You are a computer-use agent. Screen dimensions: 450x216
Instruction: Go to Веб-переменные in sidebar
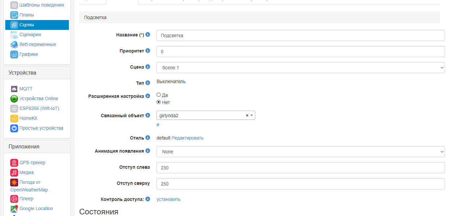[38, 44]
